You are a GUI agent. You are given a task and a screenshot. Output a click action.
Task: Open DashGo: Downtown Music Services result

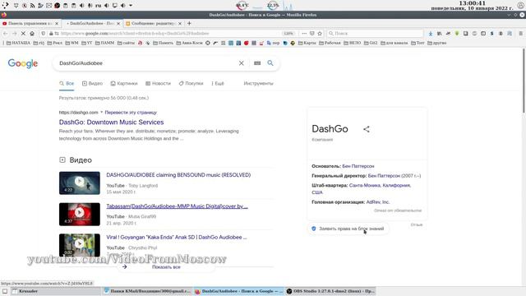point(112,123)
